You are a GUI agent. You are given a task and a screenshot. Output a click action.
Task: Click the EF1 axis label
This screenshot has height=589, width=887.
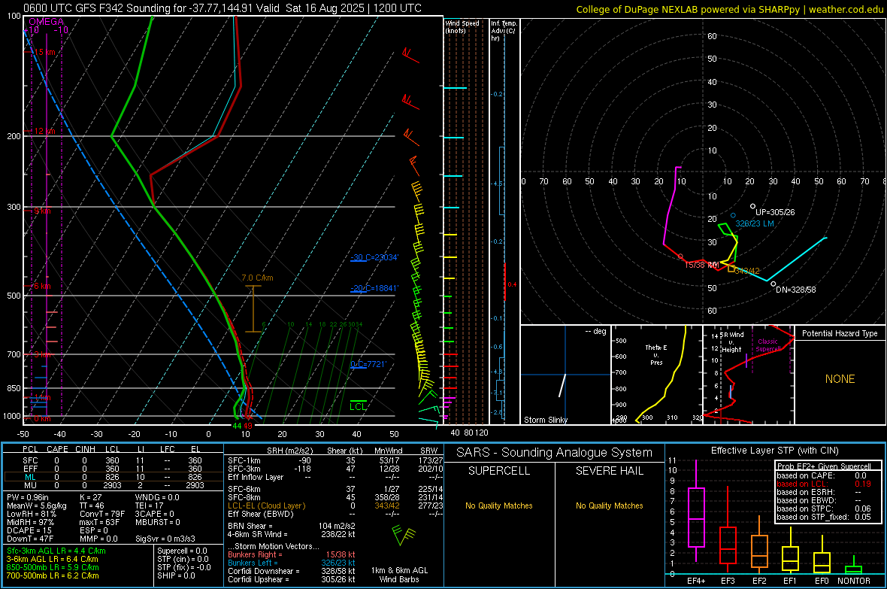790,581
